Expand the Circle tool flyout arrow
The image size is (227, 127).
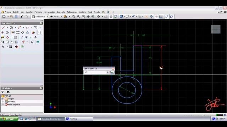point(15,28)
